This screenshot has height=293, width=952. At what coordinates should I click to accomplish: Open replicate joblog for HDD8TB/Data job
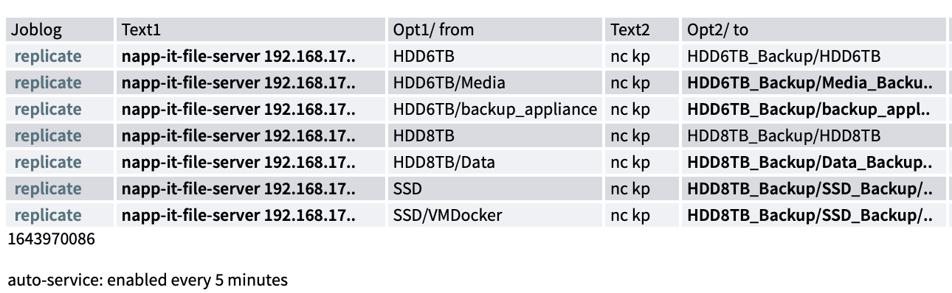coord(48,162)
